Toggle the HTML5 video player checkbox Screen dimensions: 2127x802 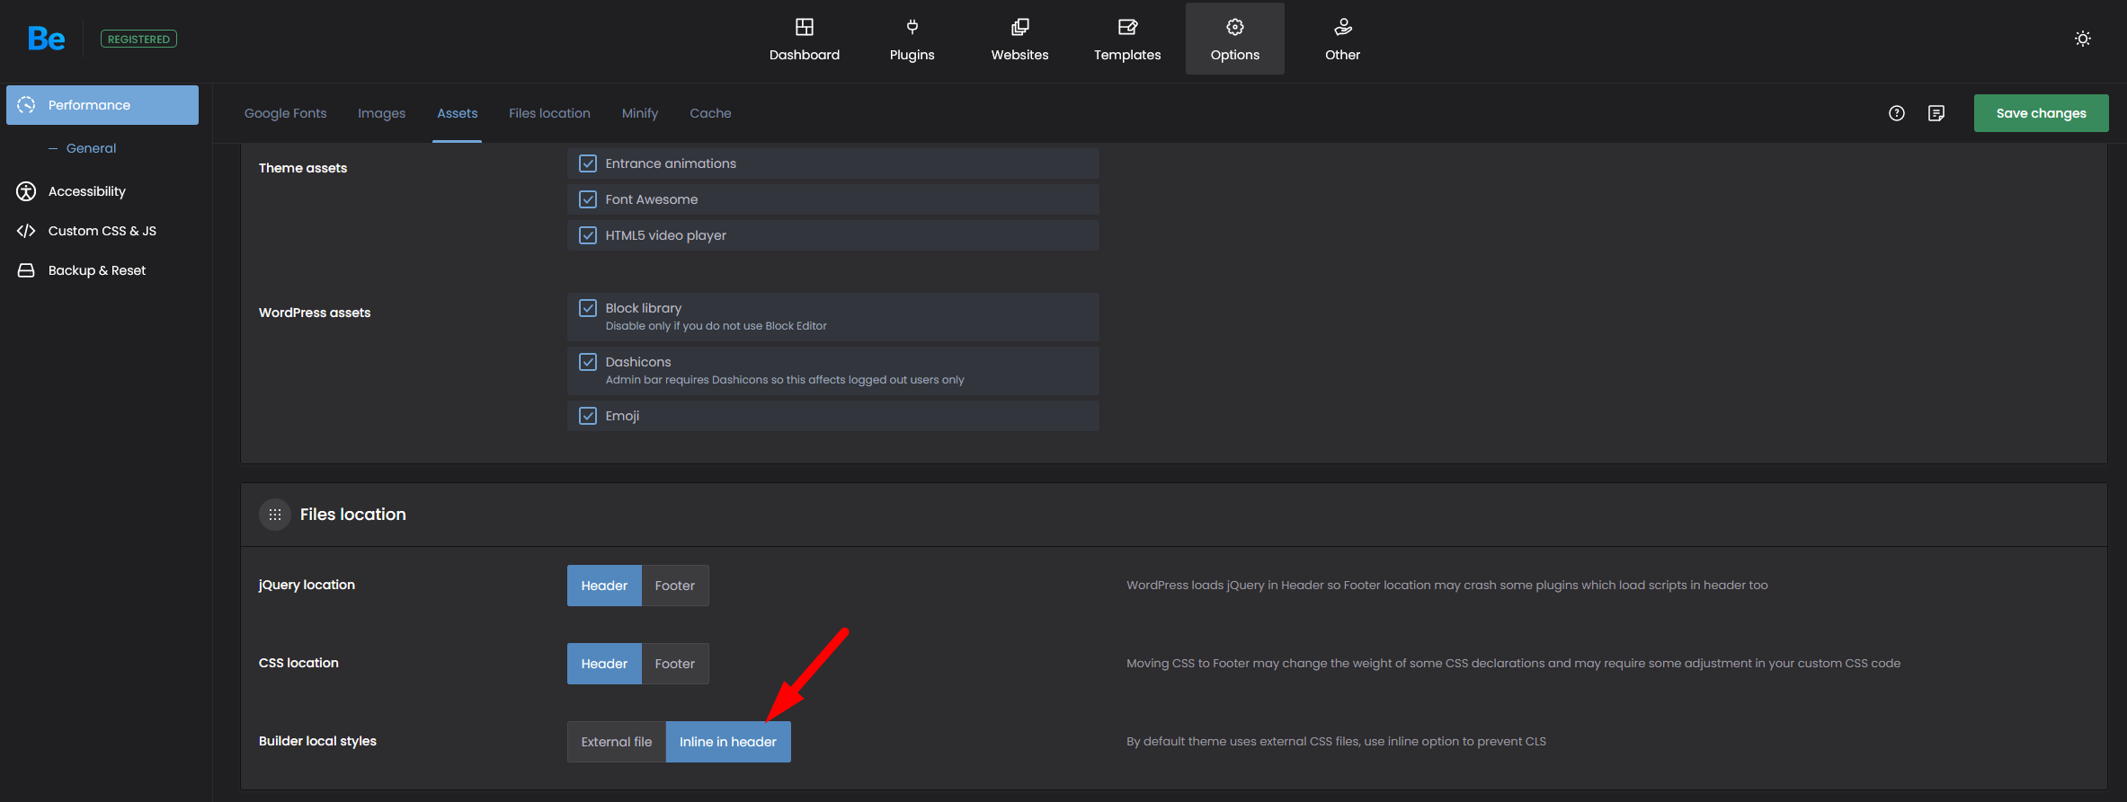click(x=588, y=235)
